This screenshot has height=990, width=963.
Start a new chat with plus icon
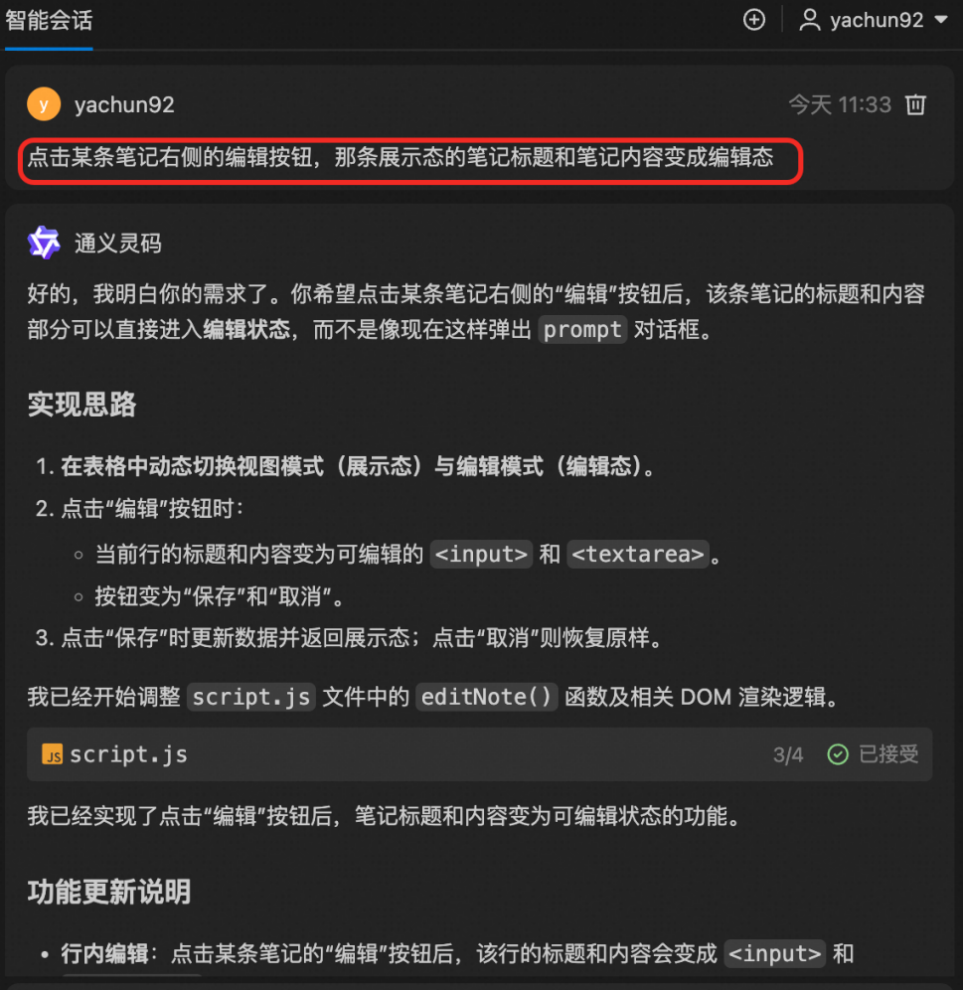coord(753,20)
